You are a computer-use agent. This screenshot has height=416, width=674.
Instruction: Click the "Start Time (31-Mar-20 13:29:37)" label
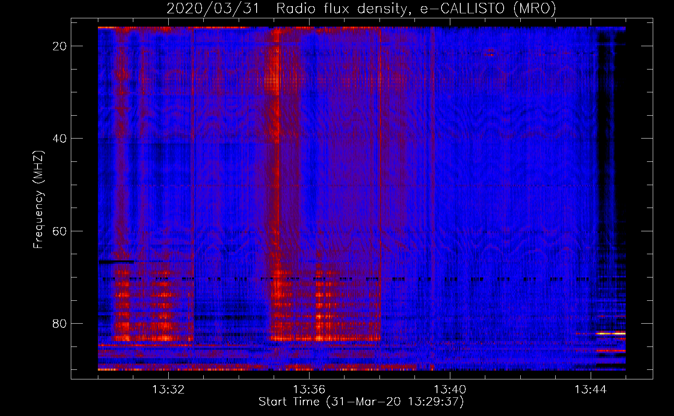pyautogui.click(x=361, y=402)
